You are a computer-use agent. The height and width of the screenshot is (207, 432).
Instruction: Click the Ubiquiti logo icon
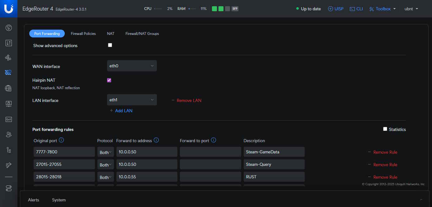pyautogui.click(x=9, y=9)
